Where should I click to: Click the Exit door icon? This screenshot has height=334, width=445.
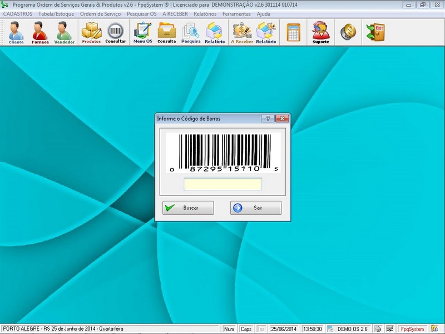[x=375, y=32]
